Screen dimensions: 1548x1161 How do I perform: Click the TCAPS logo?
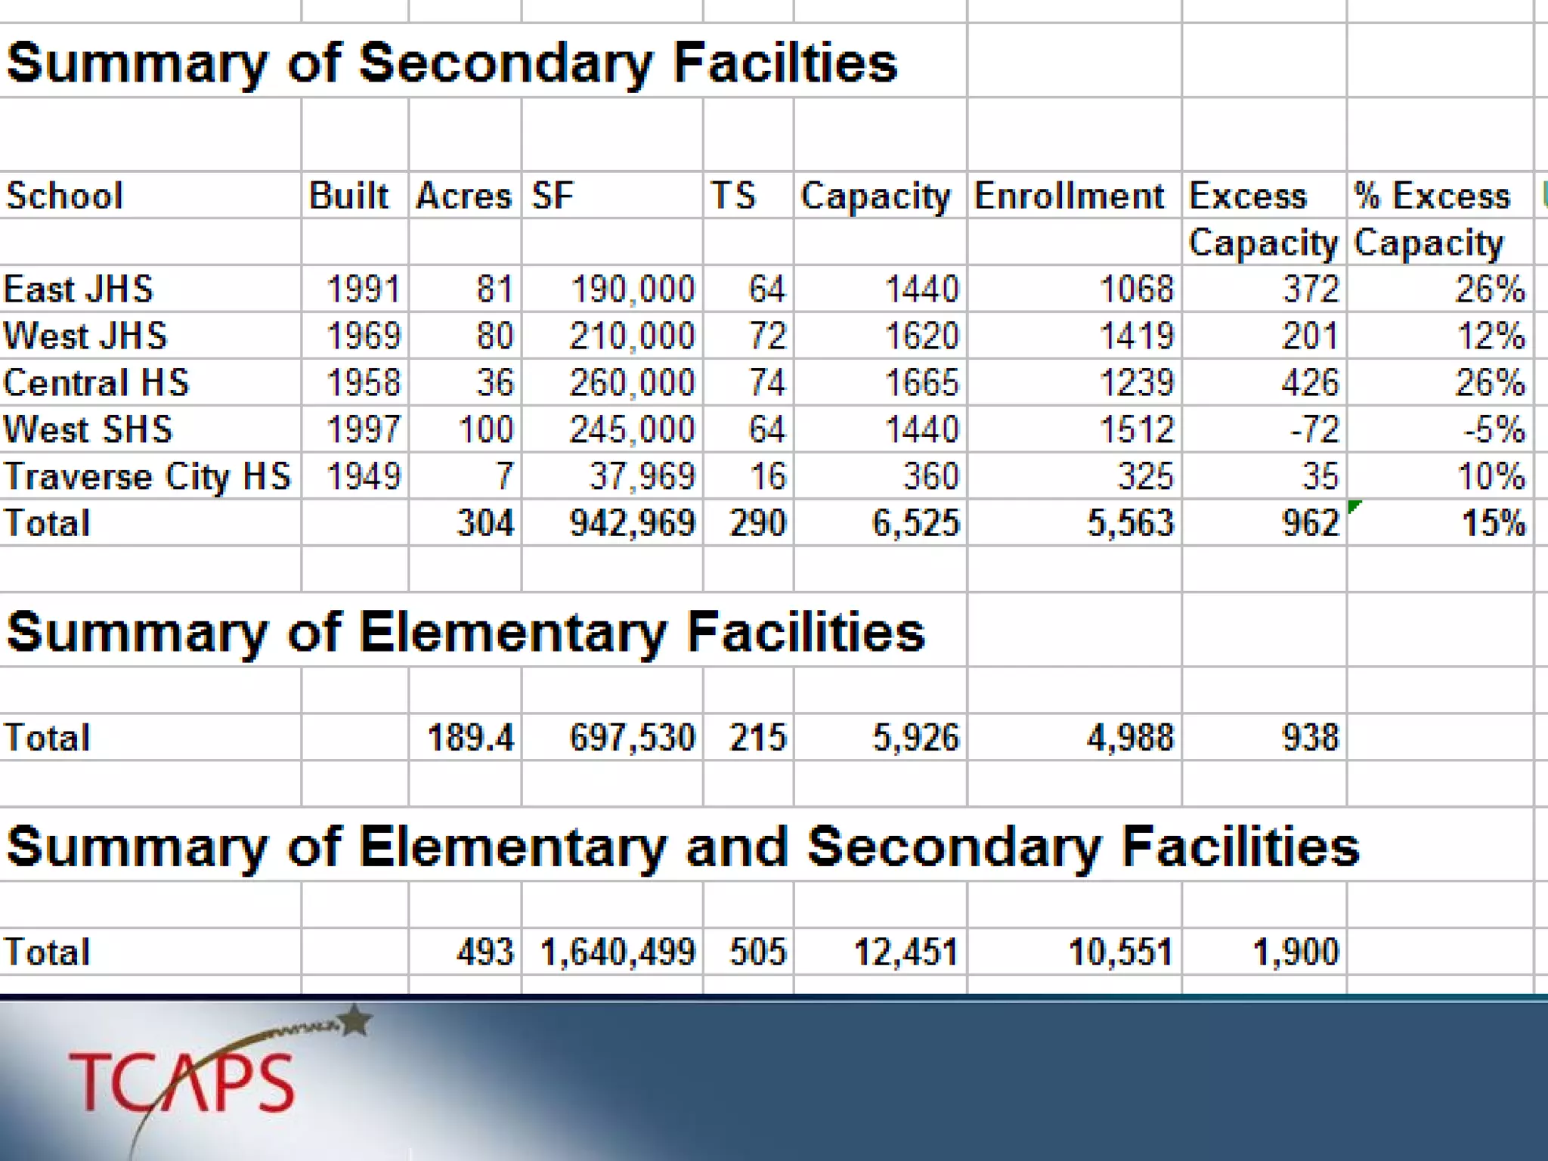tap(183, 1082)
